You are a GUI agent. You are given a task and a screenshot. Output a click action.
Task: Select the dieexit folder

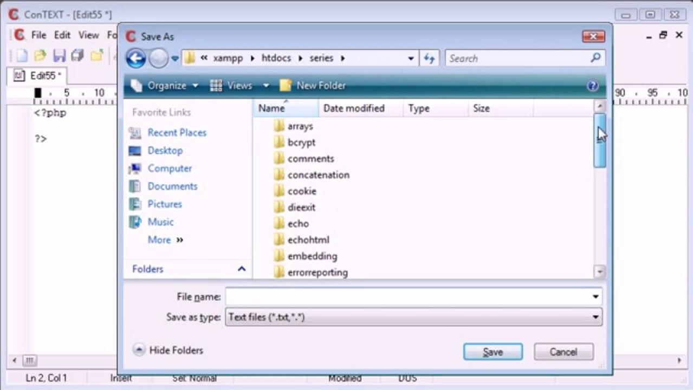click(x=294, y=207)
